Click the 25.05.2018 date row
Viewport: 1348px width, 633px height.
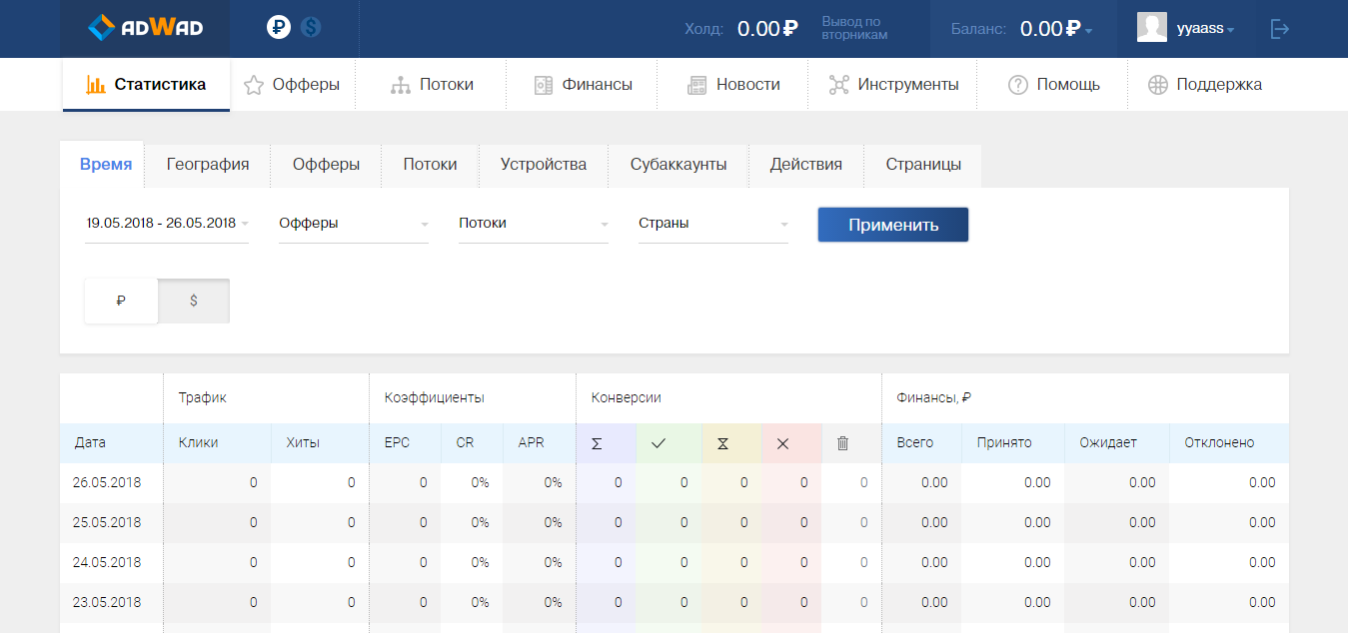coord(674,522)
